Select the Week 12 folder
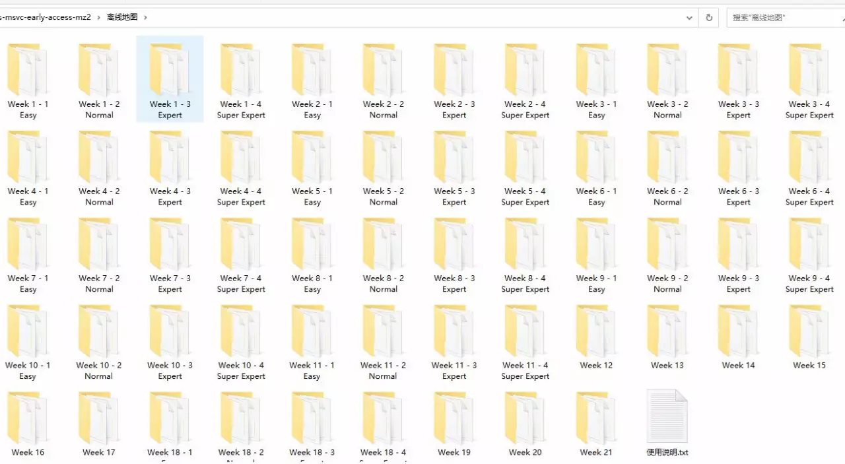Viewport: 845px width, 464px height. click(596, 338)
